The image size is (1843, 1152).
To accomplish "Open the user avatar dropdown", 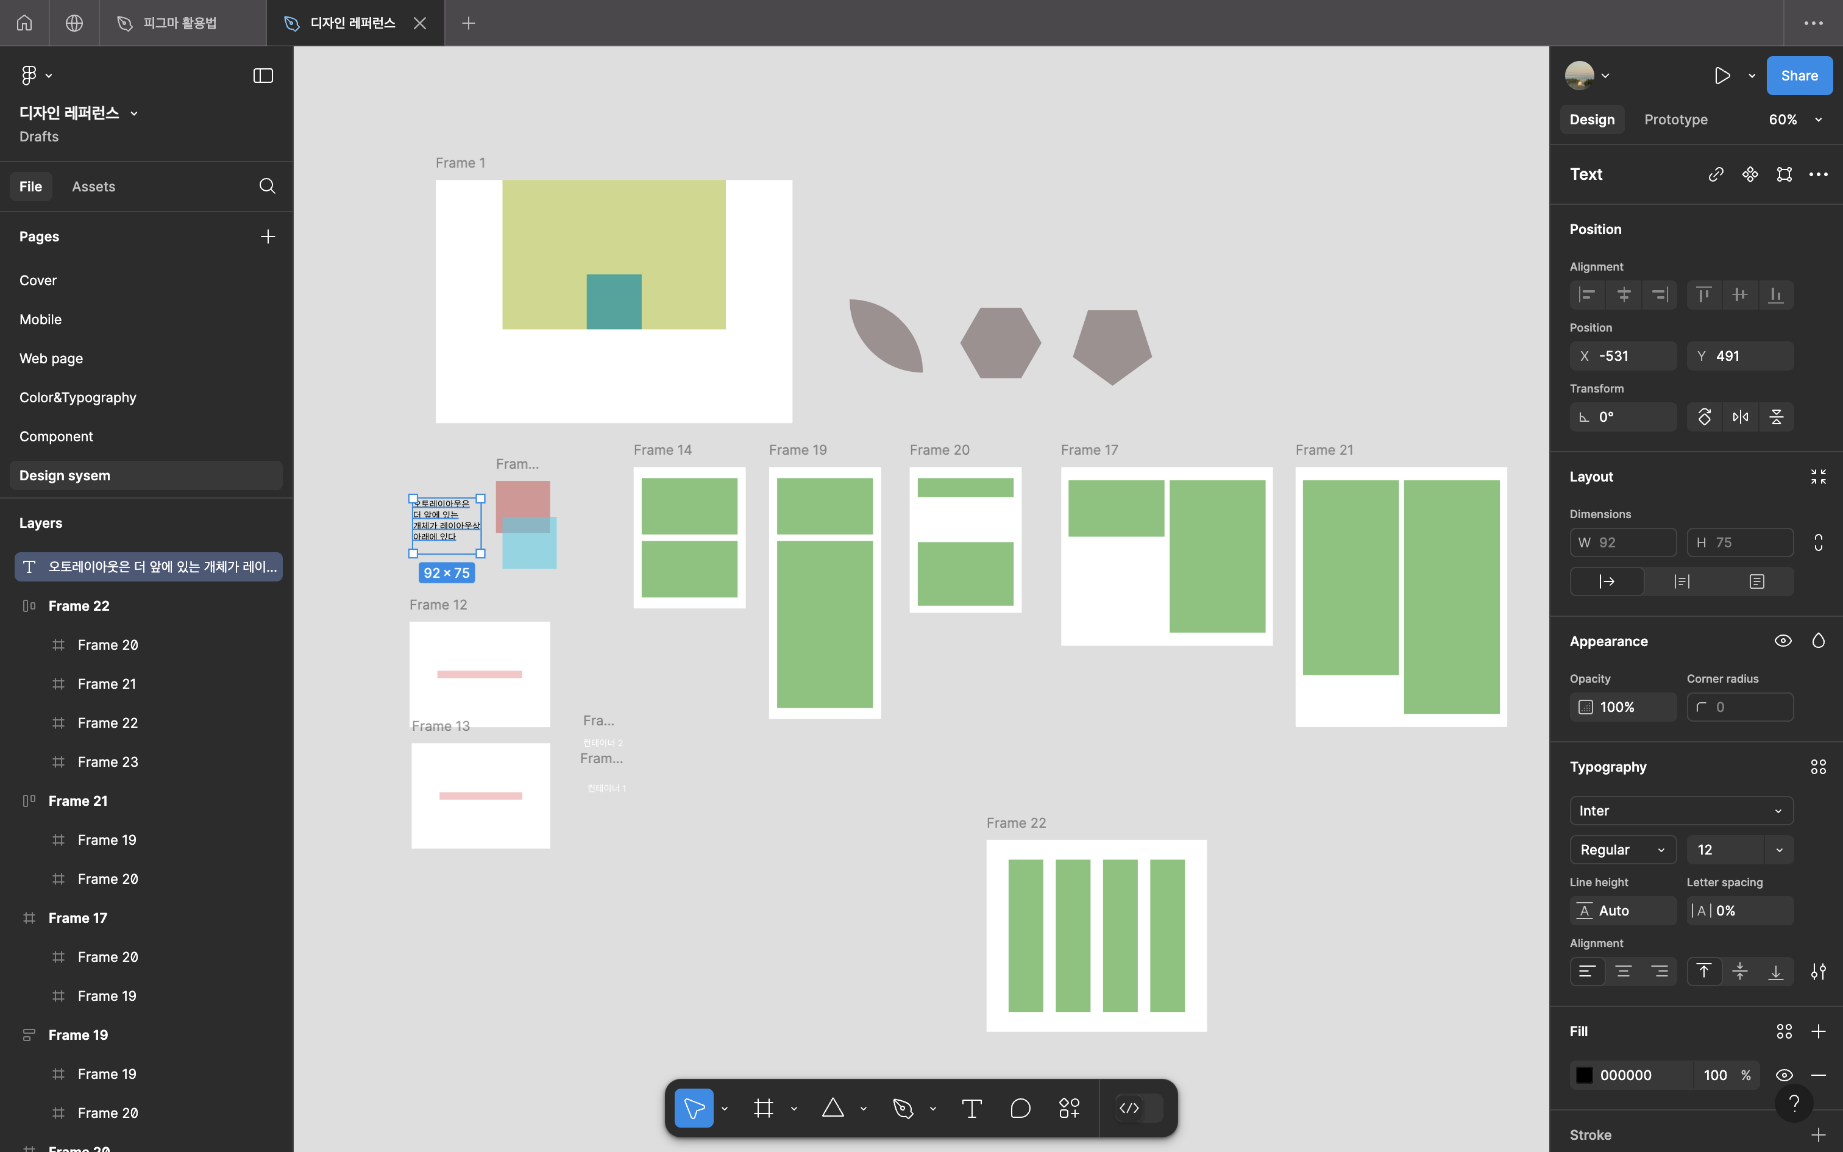I will (1586, 76).
